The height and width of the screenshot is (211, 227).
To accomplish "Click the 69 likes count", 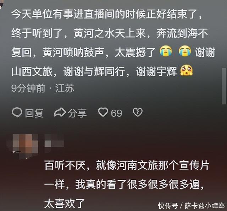I will pyautogui.click(x=117, y=113).
